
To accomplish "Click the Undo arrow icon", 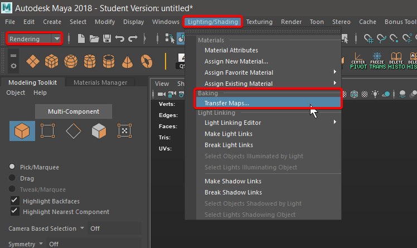I will (x=120, y=39).
